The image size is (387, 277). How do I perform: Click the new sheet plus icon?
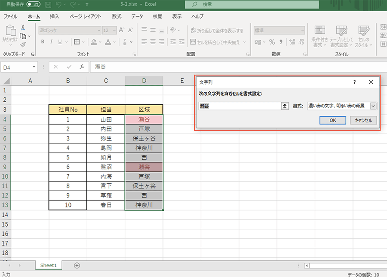(77, 265)
